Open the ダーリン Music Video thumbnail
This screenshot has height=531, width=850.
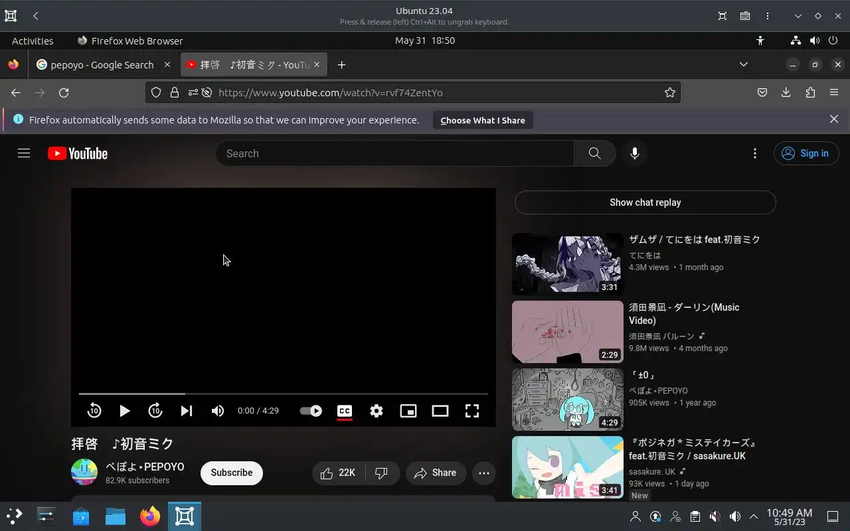[567, 331]
